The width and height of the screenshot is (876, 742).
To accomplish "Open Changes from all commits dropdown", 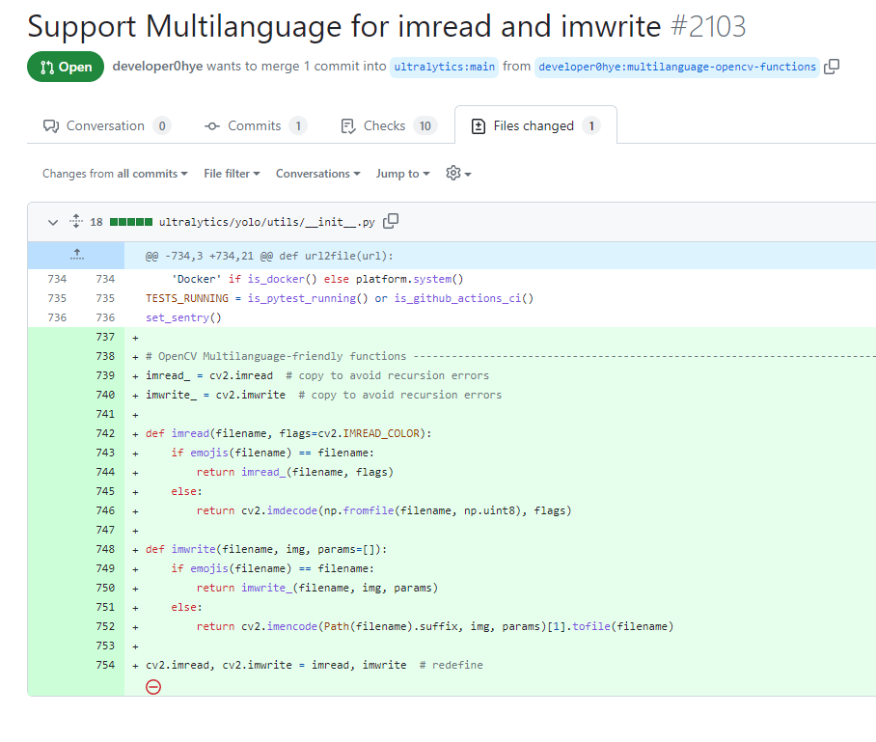I will click(115, 174).
